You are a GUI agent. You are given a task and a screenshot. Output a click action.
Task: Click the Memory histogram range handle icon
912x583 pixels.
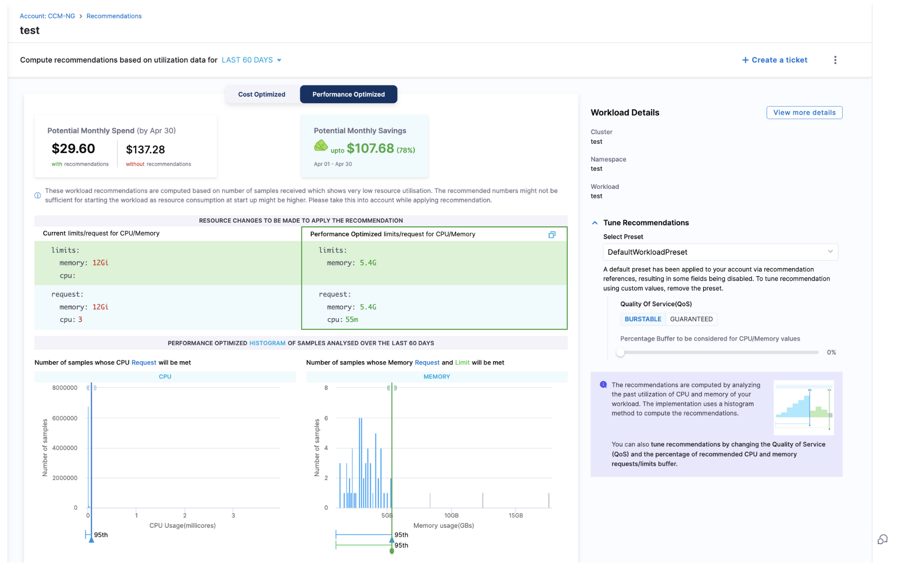tap(392, 388)
